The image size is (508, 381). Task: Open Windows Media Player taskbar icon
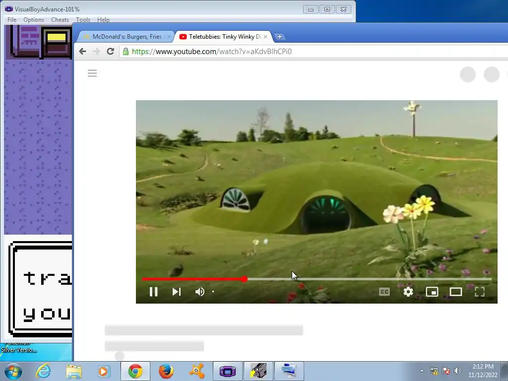point(104,371)
